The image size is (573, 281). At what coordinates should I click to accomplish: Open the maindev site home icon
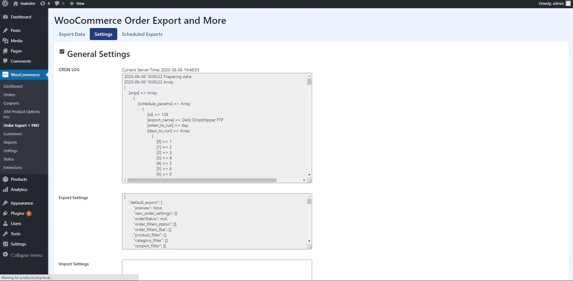pyautogui.click(x=16, y=3)
